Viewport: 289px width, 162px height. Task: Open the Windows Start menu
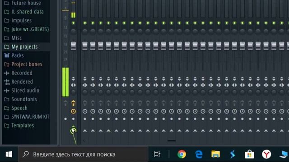tap(9, 154)
